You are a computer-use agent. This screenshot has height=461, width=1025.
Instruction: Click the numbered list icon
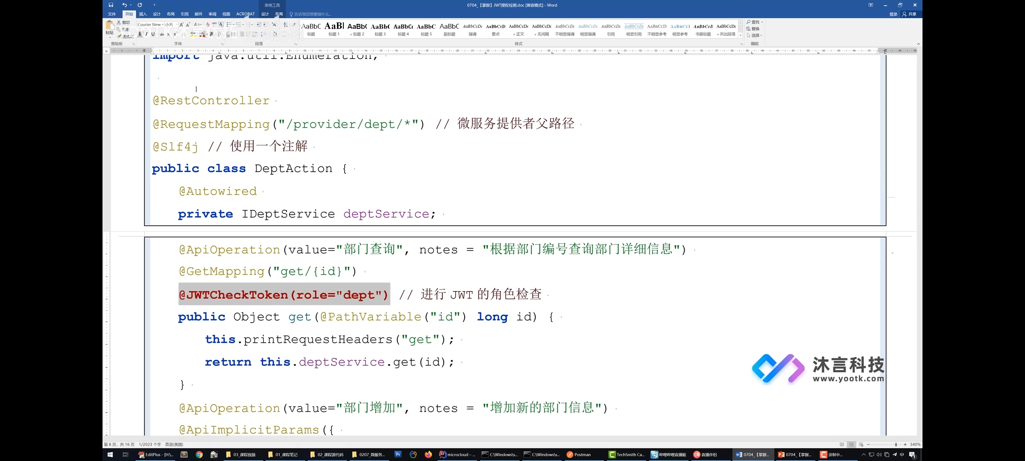coord(239,25)
